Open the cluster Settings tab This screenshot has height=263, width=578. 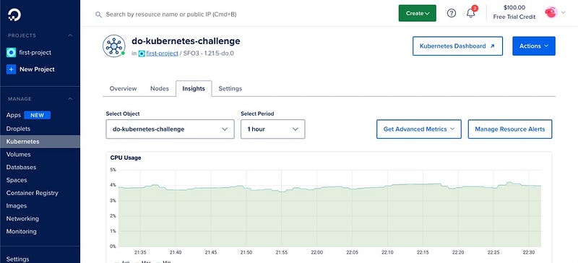pos(230,89)
